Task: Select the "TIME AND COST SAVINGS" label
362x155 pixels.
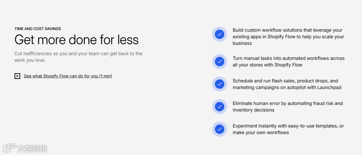Action: [38, 29]
